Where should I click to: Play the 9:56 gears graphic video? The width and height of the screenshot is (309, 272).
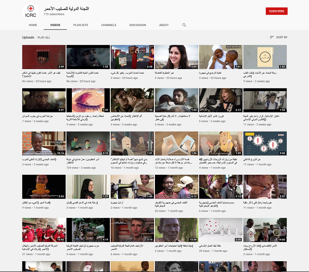264,143
